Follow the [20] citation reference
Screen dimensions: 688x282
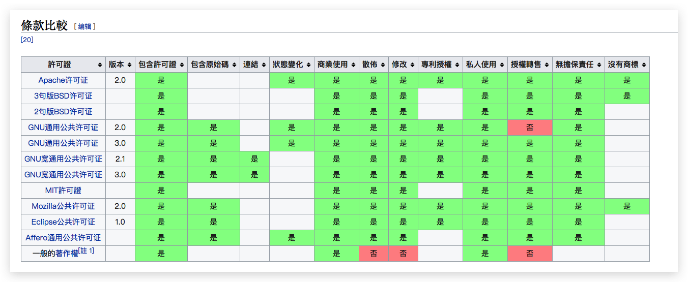click(x=27, y=40)
